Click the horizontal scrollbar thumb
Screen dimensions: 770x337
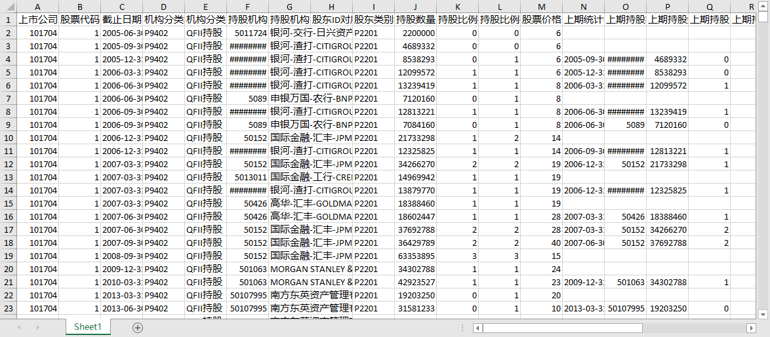[x=563, y=328]
